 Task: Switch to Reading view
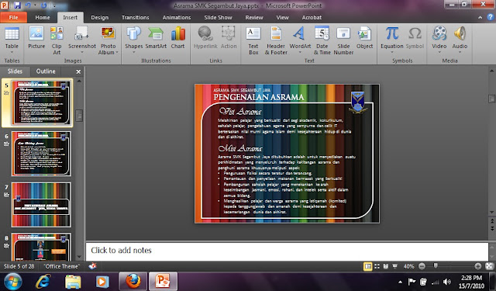coord(386,266)
